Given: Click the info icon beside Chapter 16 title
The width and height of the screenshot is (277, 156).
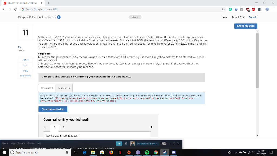Looking at the screenshot, I should (x=59, y=17).
